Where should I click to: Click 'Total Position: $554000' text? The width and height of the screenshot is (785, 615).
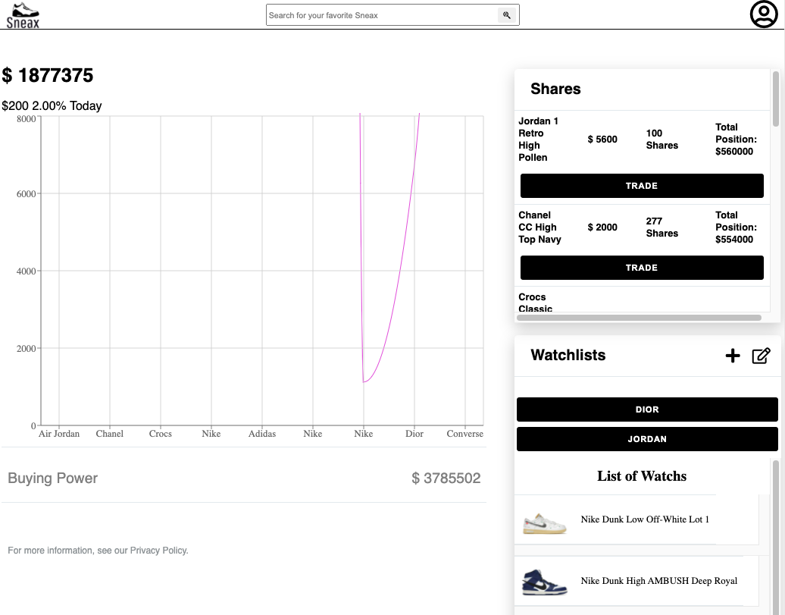(736, 227)
